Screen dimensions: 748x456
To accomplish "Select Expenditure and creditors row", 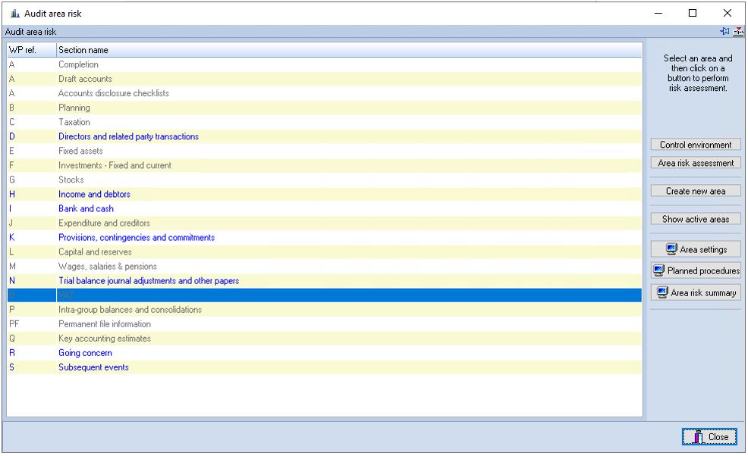I will (x=325, y=223).
